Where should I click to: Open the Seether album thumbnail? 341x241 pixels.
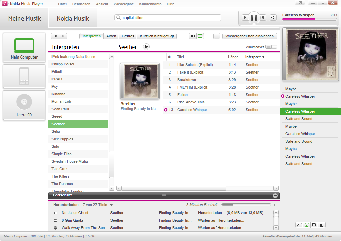140,81
